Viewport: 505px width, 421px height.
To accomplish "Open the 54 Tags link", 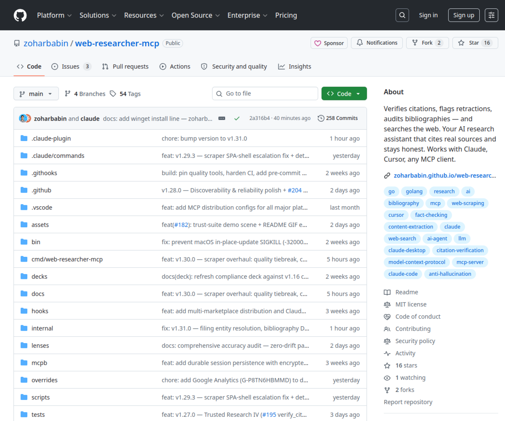I will (125, 94).
